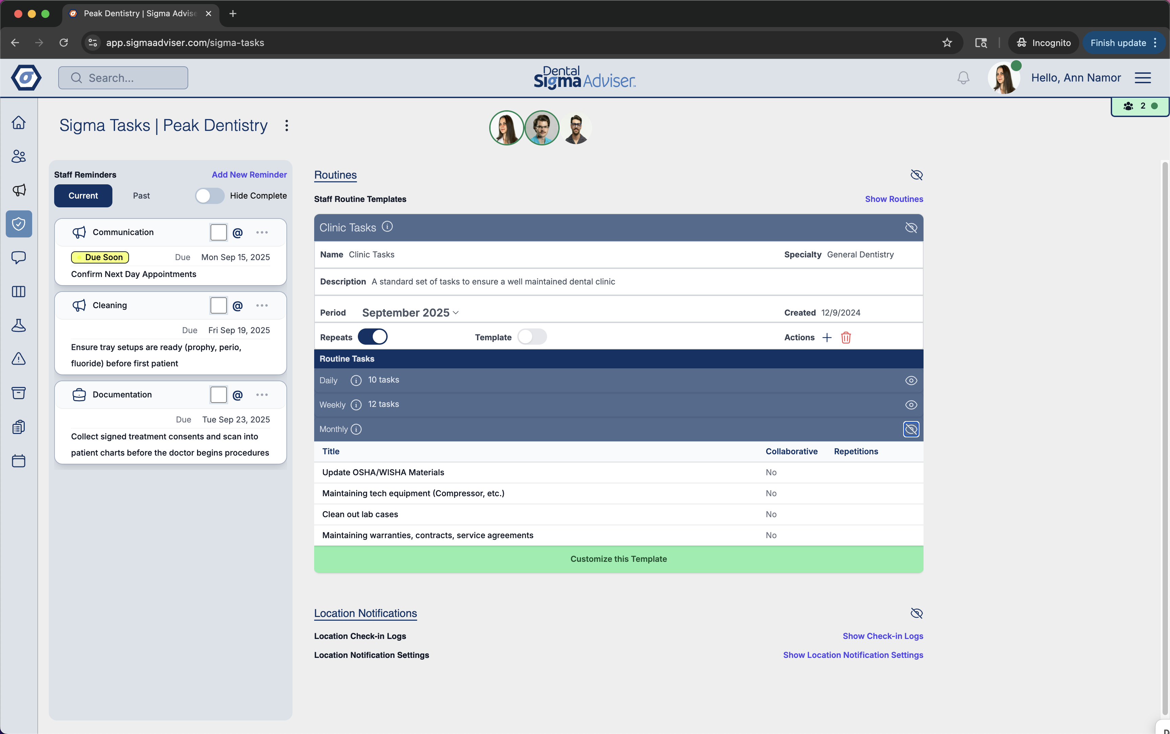Open the Communication reminder options menu
1170x734 pixels.
pos(262,232)
